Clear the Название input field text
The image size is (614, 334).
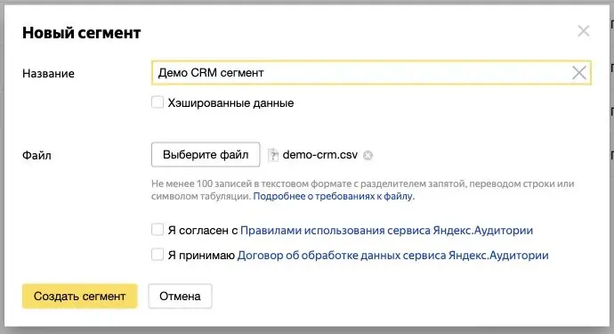(x=579, y=73)
